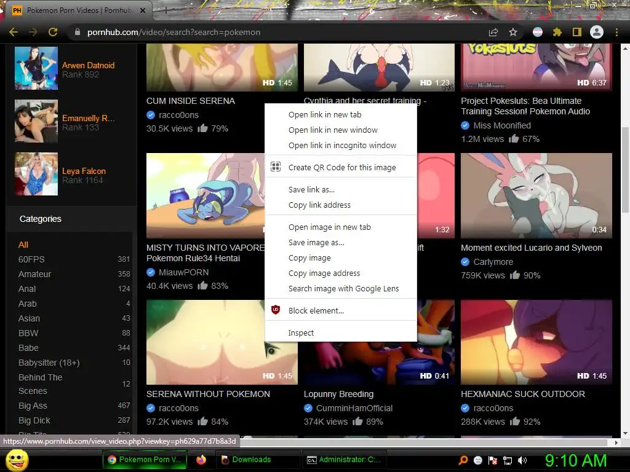Open the Chrome profile avatar
Screen dimensions: 630x472
click(597, 32)
